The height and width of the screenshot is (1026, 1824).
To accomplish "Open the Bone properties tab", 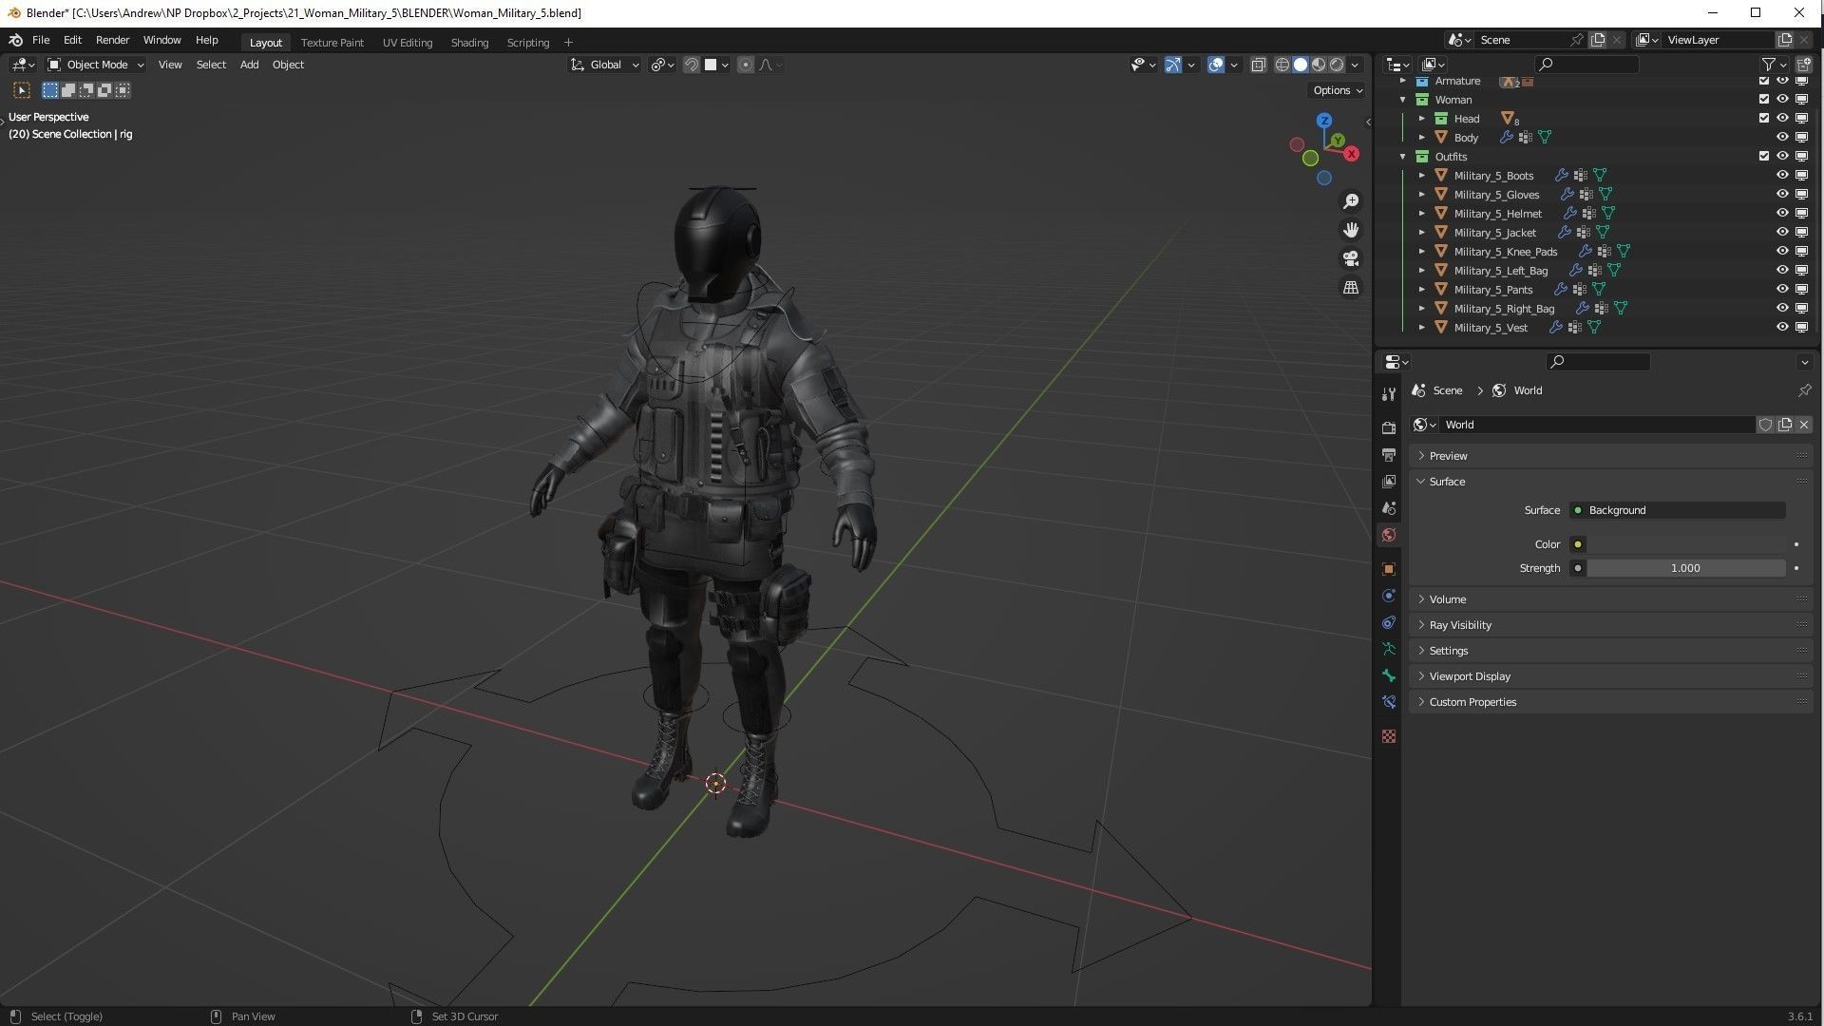I will click(x=1389, y=675).
